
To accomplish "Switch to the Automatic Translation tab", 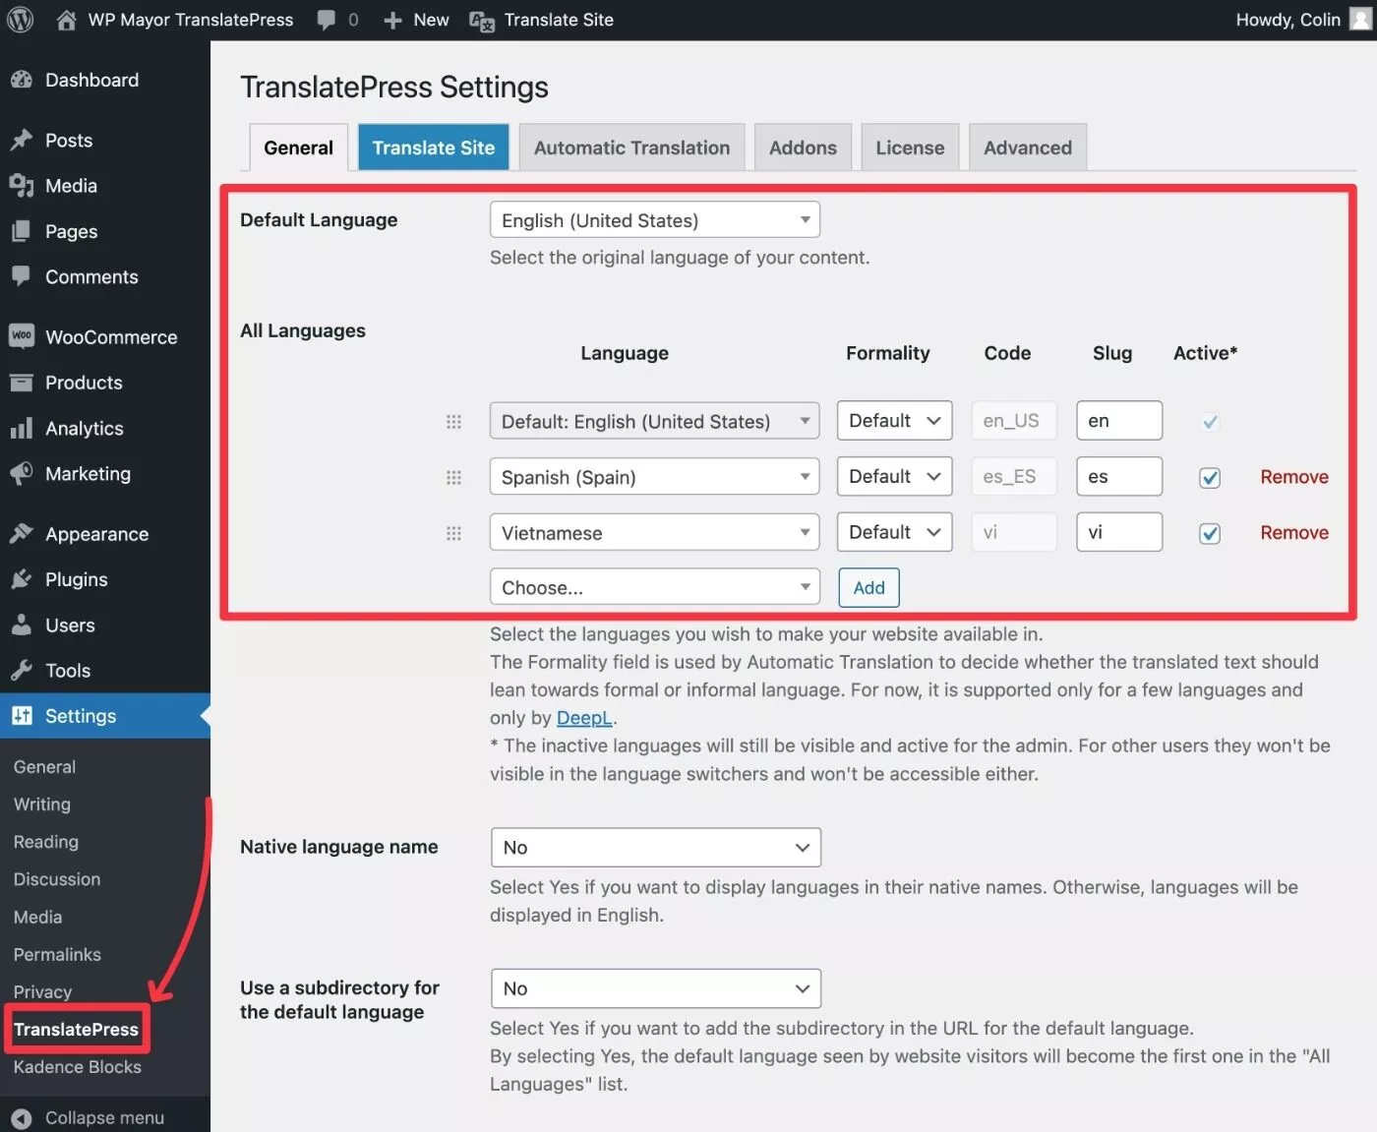I will (x=631, y=148).
